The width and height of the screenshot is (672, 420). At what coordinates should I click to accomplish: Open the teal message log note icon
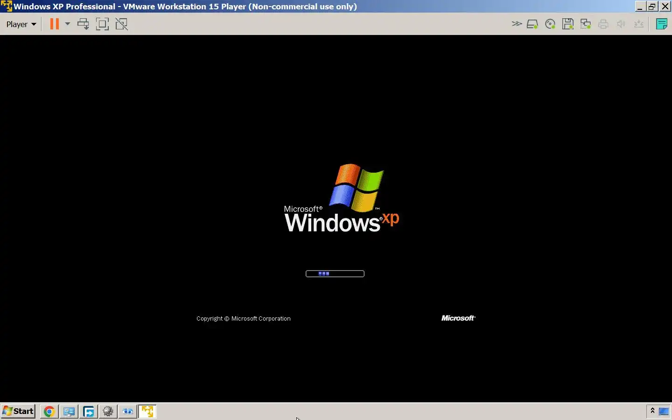pyautogui.click(x=662, y=24)
